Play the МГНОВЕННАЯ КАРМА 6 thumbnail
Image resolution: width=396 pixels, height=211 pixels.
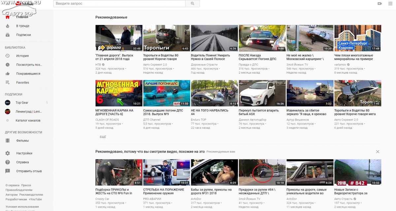click(119, 93)
